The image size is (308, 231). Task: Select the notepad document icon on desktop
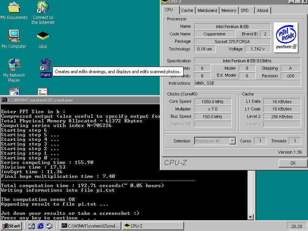point(43,91)
